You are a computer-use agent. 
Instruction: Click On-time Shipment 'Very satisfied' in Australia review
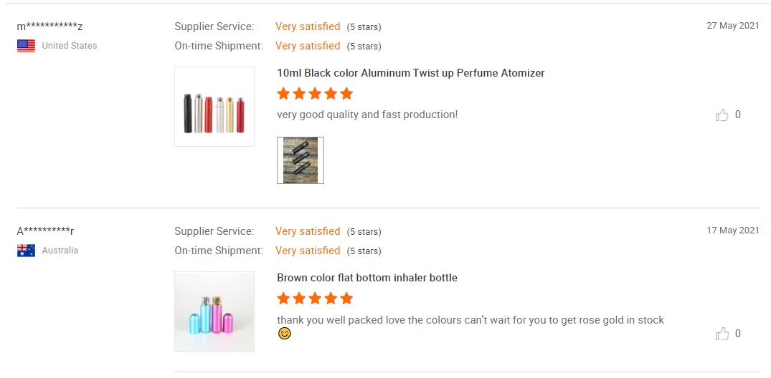pos(308,251)
